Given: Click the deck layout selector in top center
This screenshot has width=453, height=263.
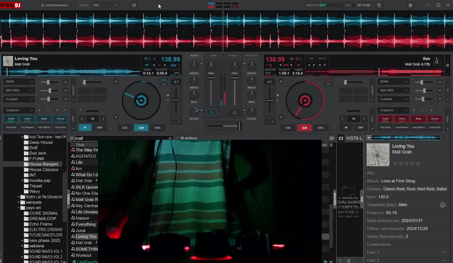Looking at the screenshot, I should pos(223,5).
